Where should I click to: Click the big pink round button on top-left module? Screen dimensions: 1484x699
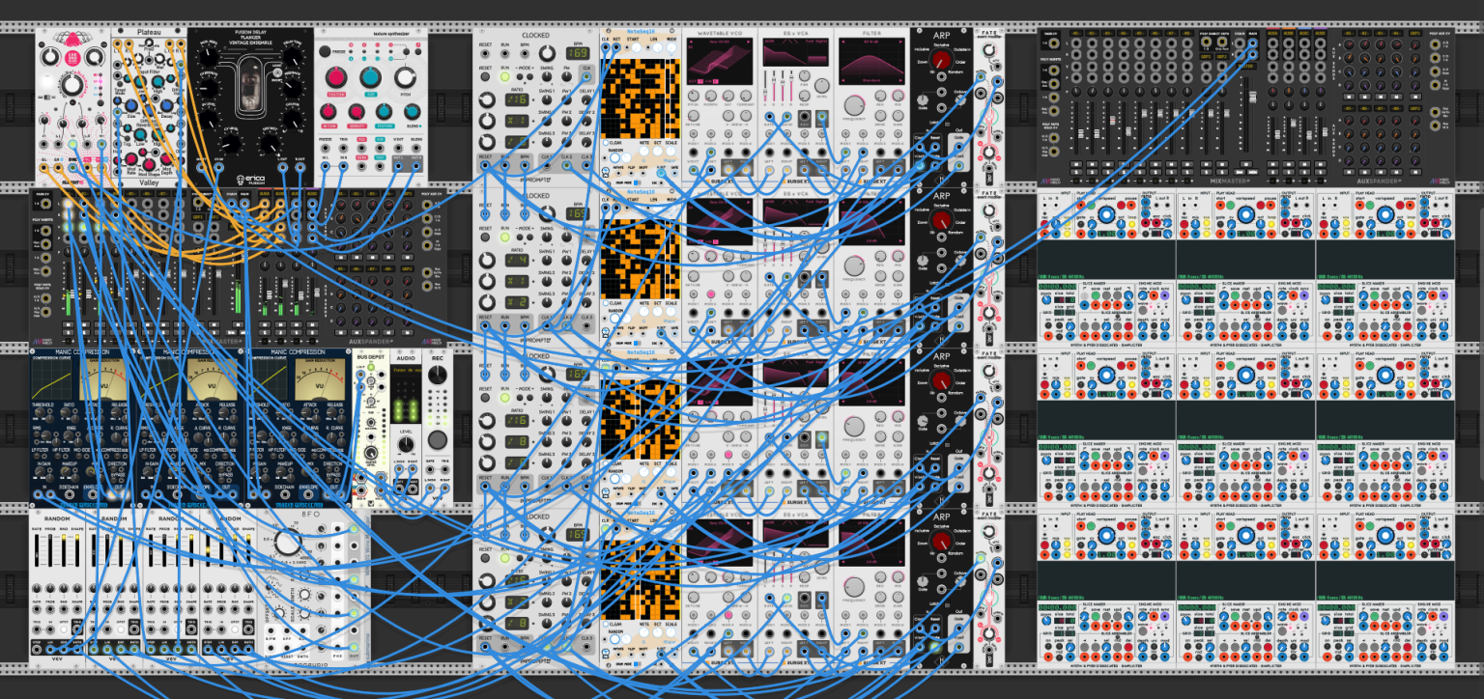tap(72, 58)
